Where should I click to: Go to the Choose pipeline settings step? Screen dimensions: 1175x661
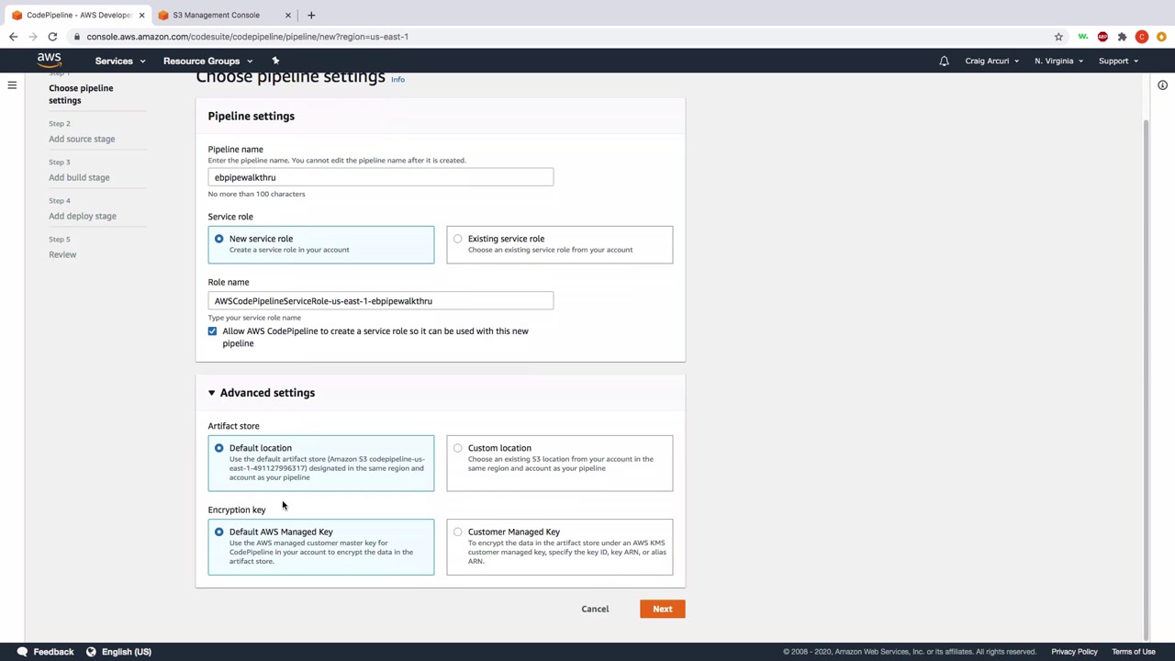coord(81,95)
